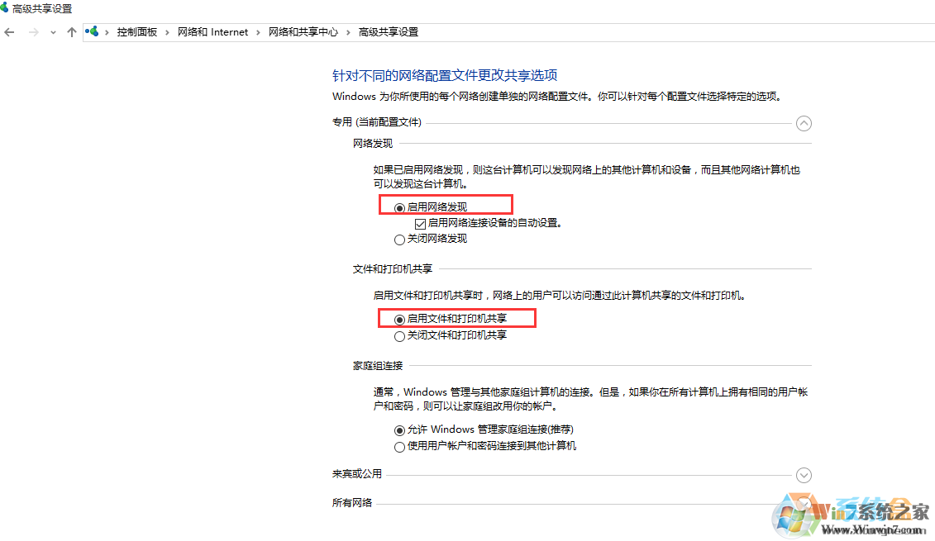Image resolution: width=935 pixels, height=541 pixels.
Task: Collapse the 专用 profile section
Action: point(803,123)
